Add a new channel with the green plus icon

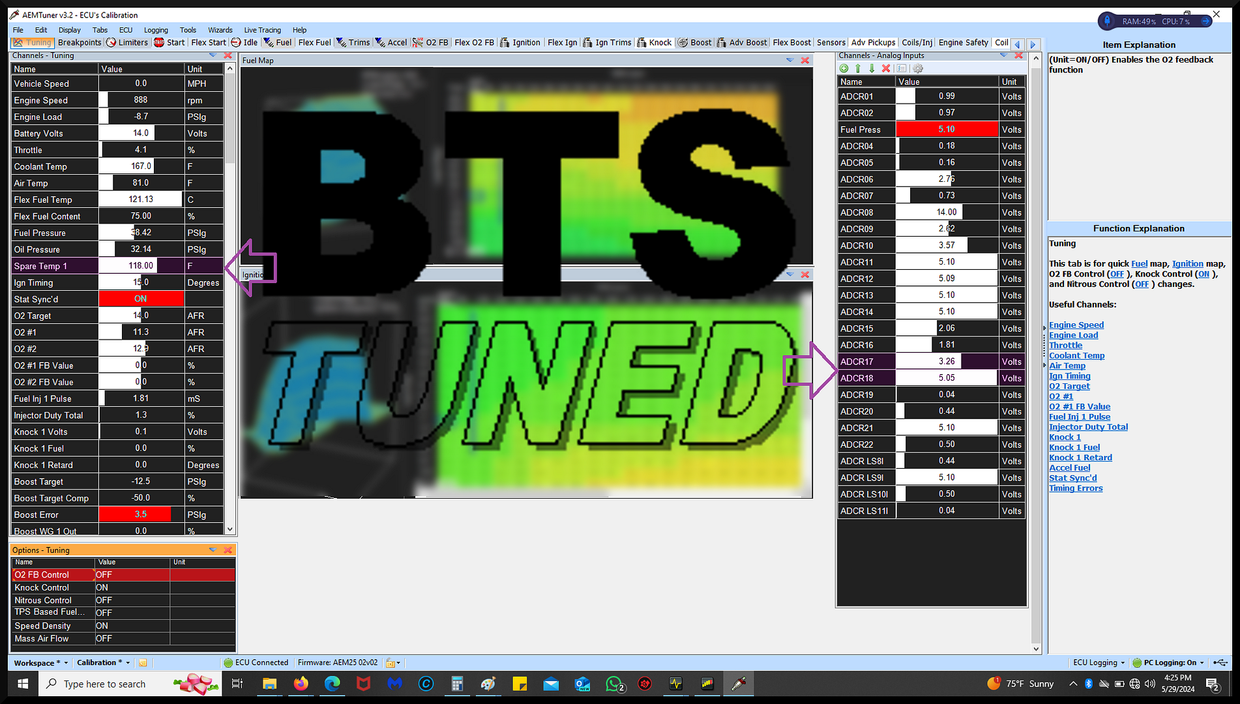[x=844, y=68]
